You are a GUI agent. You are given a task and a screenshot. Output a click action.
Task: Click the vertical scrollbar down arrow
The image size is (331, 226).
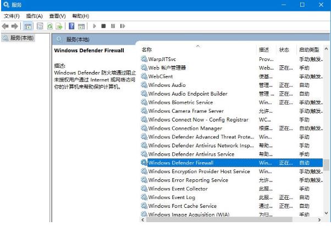point(327,213)
